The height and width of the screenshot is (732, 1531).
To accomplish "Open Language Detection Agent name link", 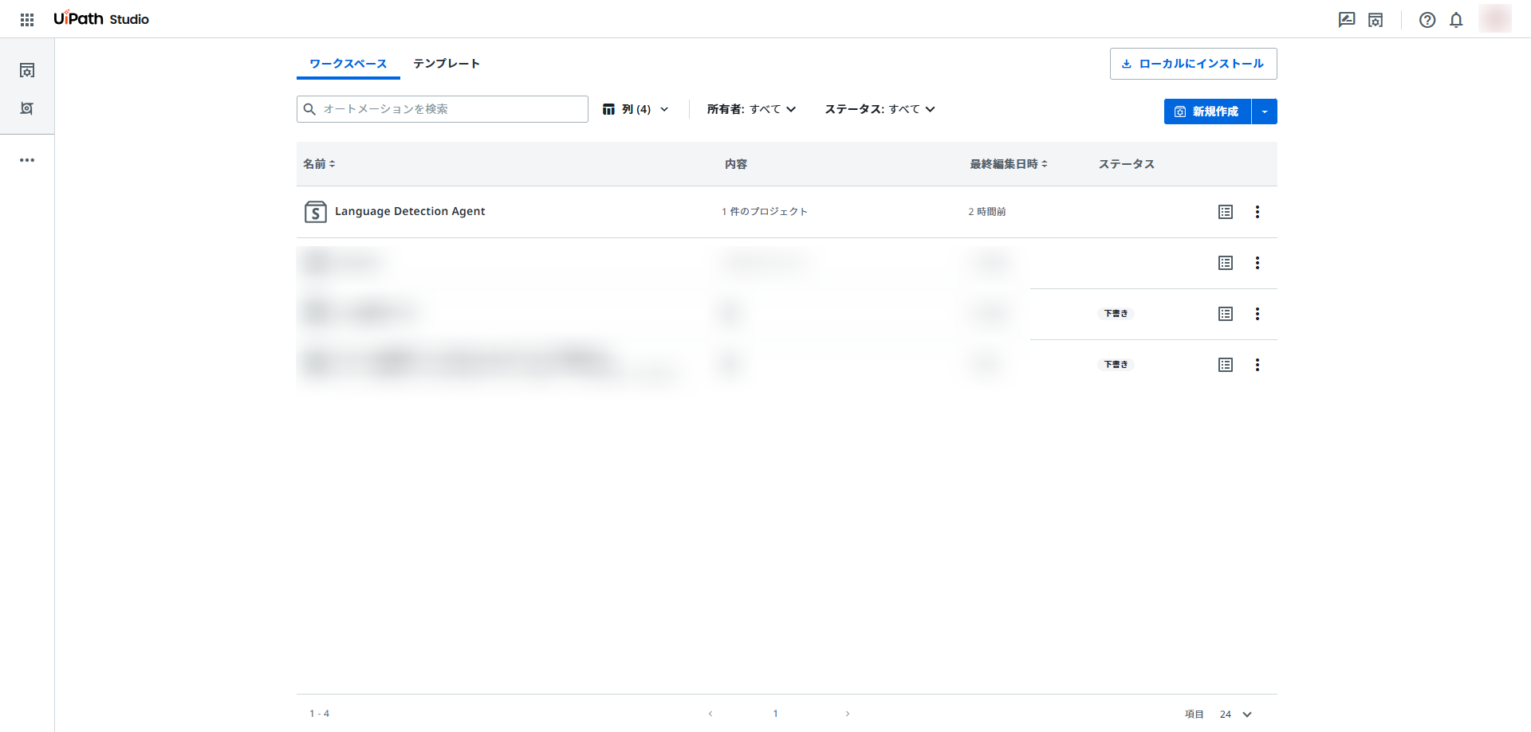I will pyautogui.click(x=410, y=211).
